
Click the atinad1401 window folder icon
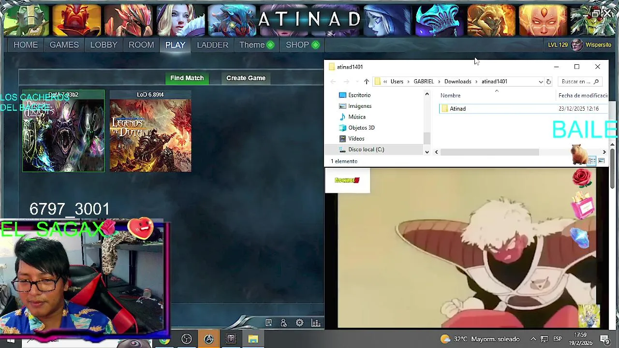point(332,67)
